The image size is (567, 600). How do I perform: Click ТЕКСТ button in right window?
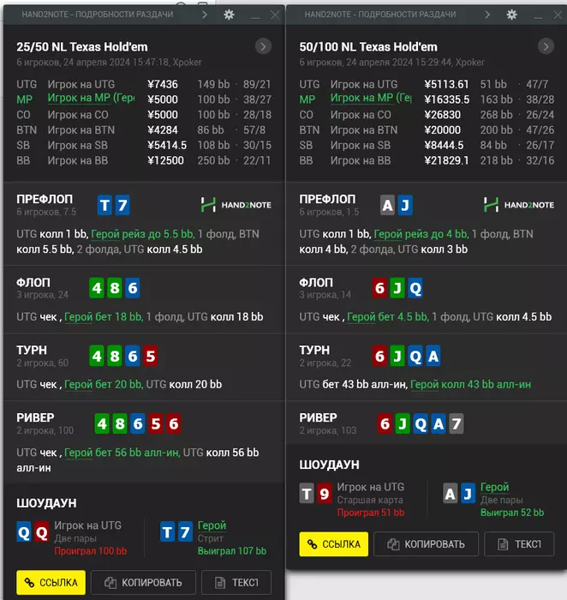pos(519,543)
